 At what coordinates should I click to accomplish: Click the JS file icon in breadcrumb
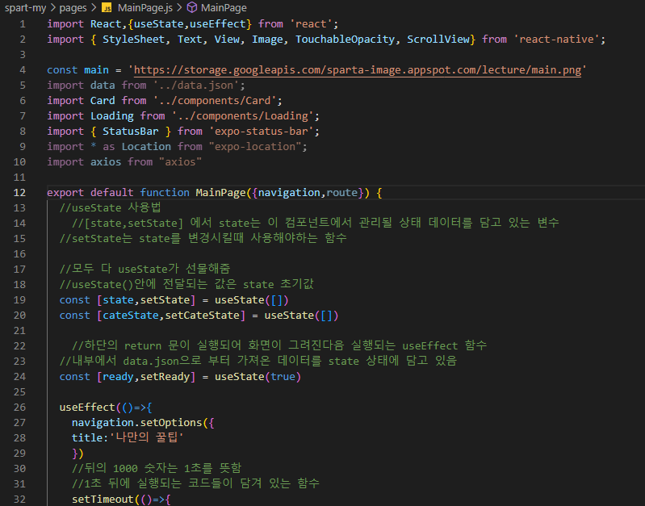coord(107,8)
